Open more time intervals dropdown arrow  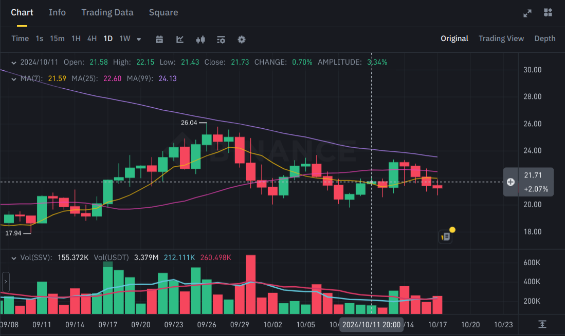click(x=139, y=39)
